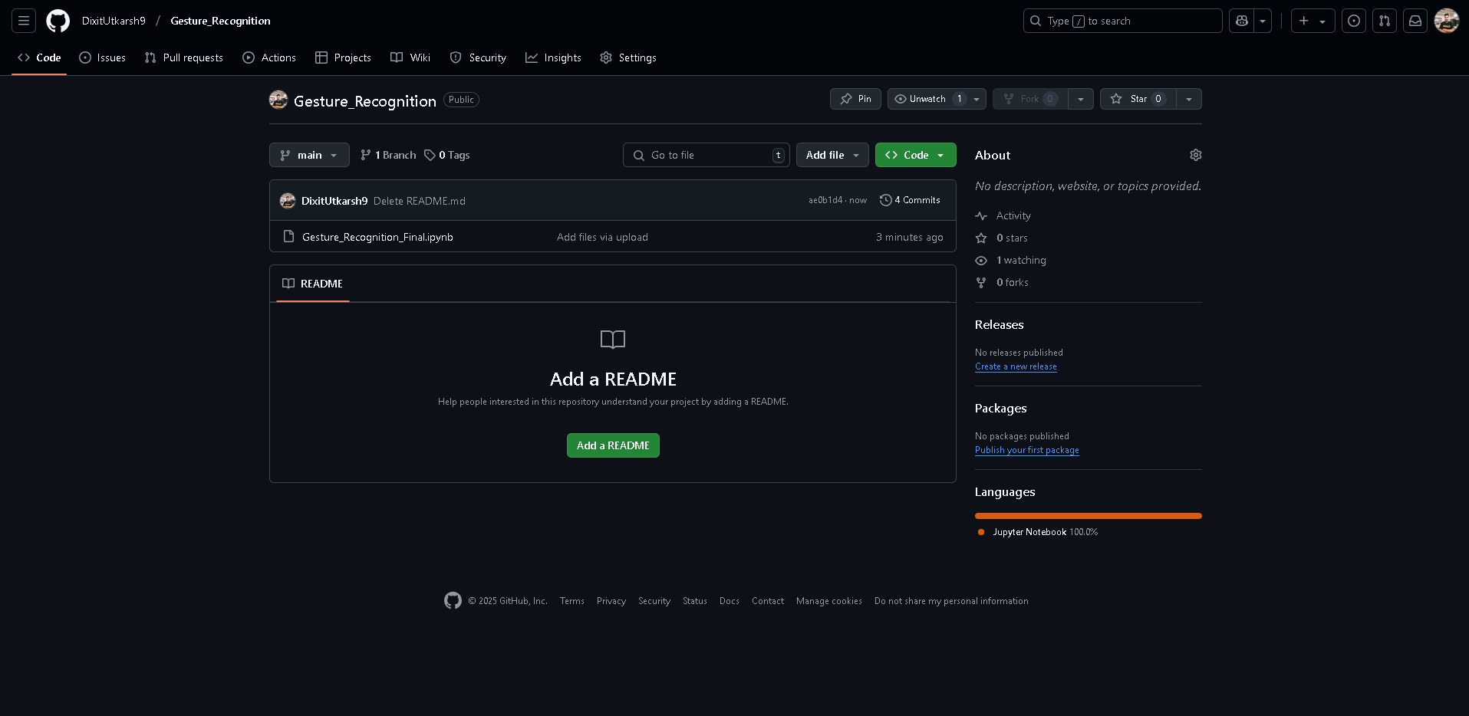Click the green Add a README button

click(x=613, y=445)
